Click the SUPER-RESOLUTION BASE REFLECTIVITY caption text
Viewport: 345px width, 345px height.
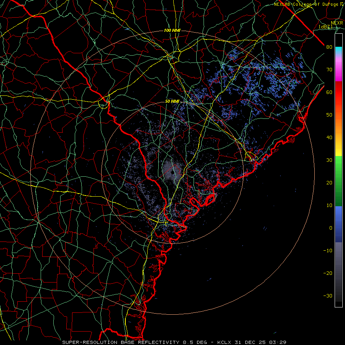(121, 342)
